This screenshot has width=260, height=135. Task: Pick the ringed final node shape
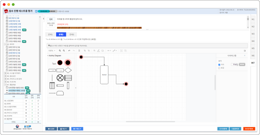click(68, 63)
